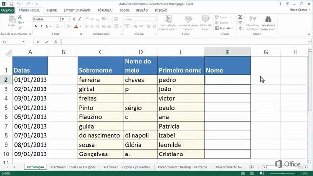Screen dimensions: 313x176
Task: Click cell containing 'Cristiano'
Action: coord(181,154)
